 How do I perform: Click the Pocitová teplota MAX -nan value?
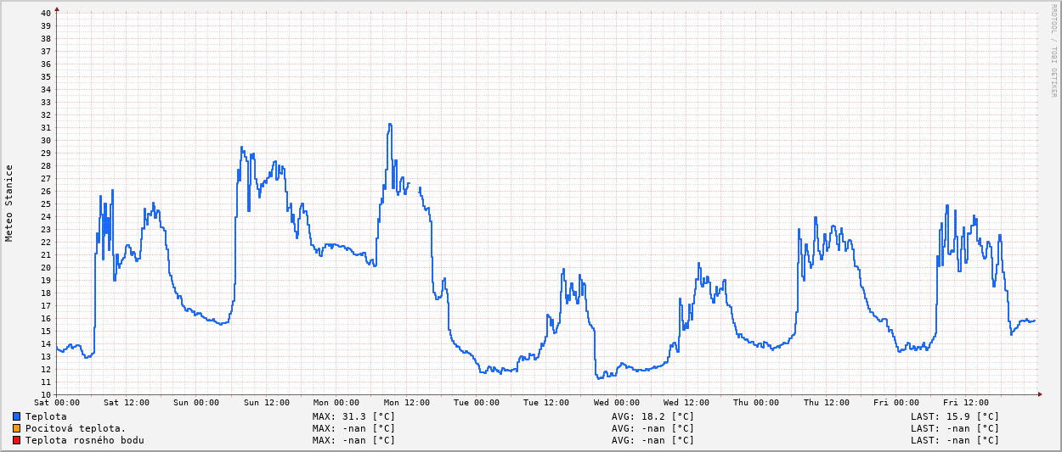[353, 428]
